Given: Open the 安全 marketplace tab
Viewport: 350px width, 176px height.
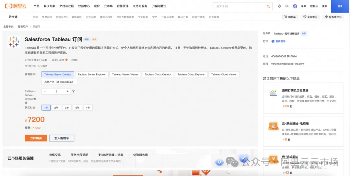Looking at the screenshot, I should (x=155, y=17).
